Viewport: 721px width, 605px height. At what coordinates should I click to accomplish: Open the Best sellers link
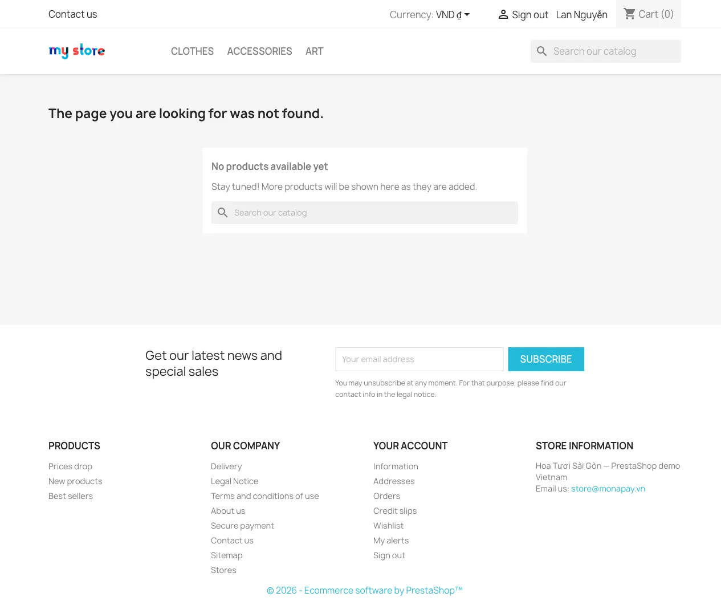[71, 496]
